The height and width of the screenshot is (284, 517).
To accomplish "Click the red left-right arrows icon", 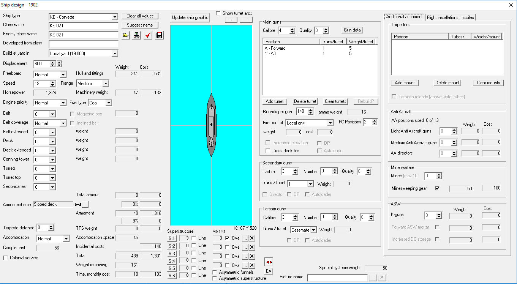I will [269, 262].
